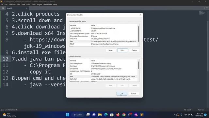Cancel the Environment Variables dialog

pyautogui.click(x=134, y=94)
